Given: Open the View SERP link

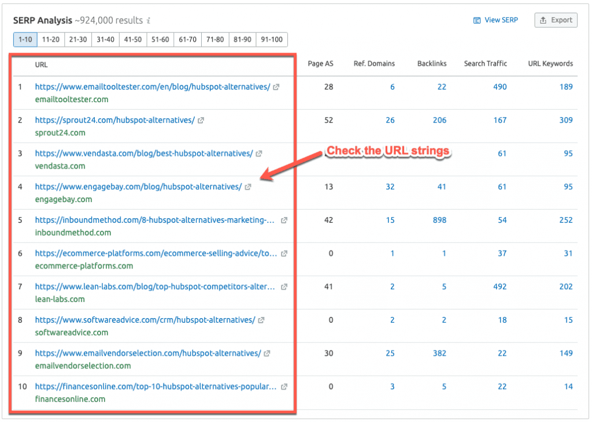Looking at the screenshot, I should [495, 20].
